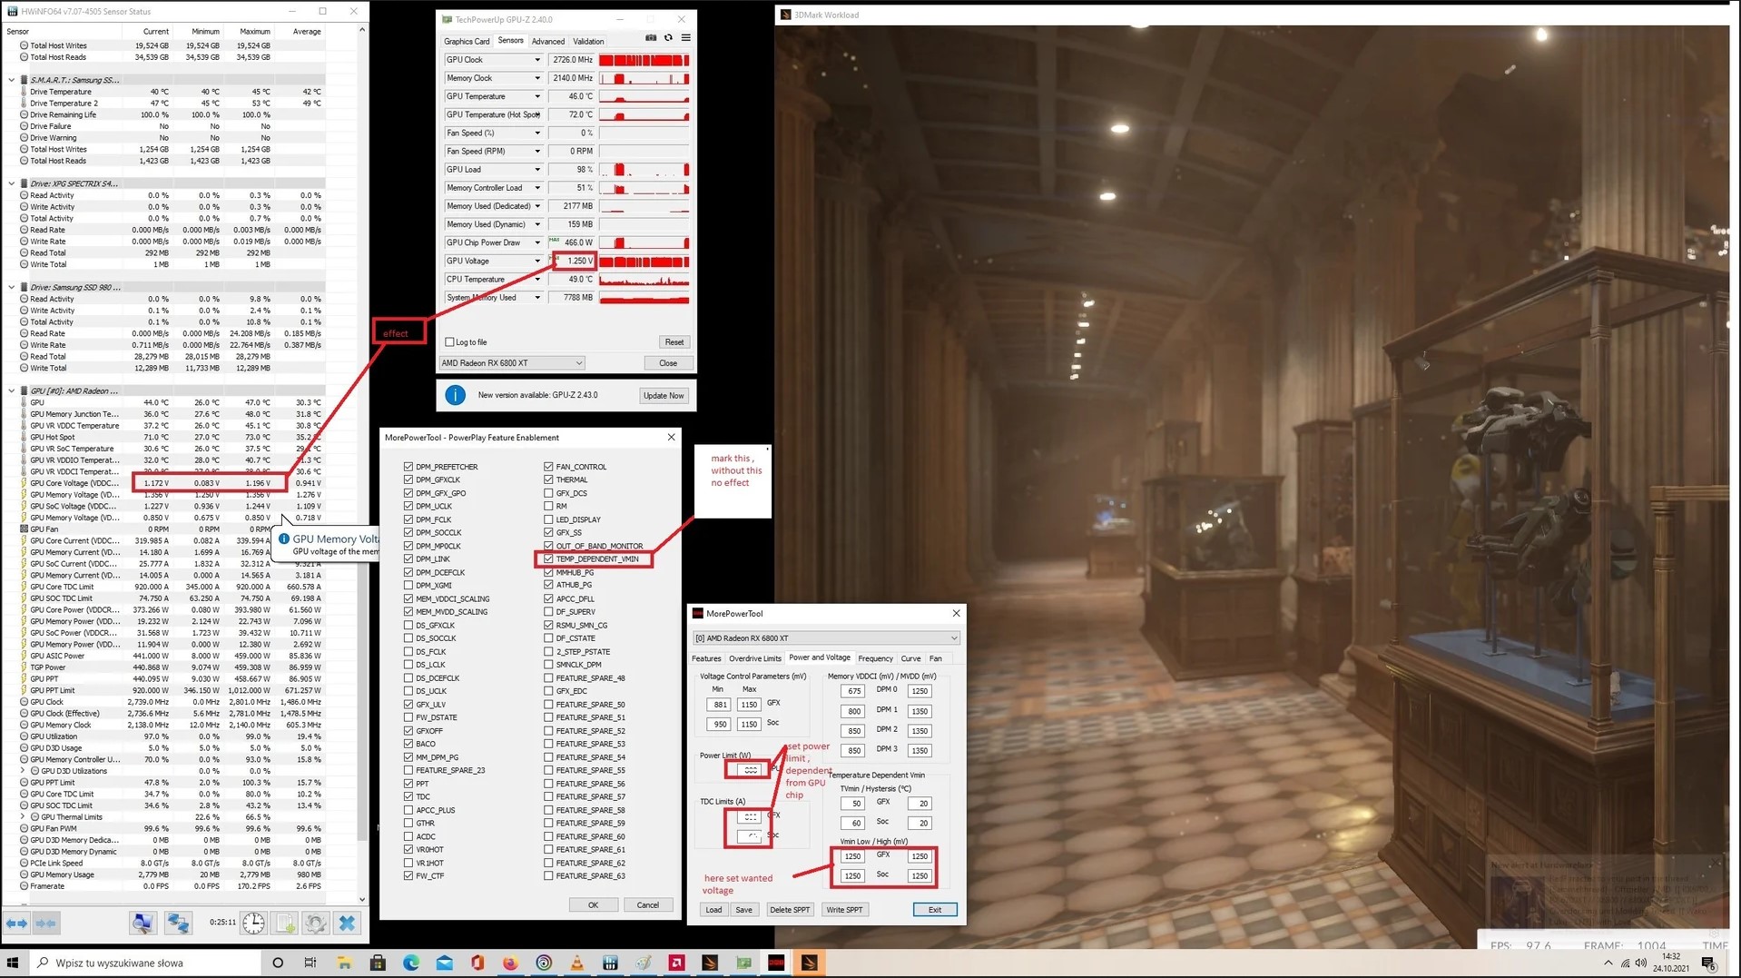Screen dimensions: 1741x978
Task: Click HWiNFO add log file icon
Action: click(285, 923)
